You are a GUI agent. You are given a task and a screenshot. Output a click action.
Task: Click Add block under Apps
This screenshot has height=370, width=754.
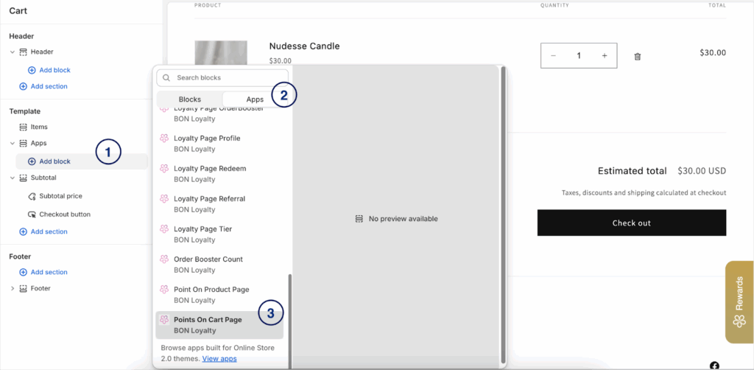tap(54, 161)
